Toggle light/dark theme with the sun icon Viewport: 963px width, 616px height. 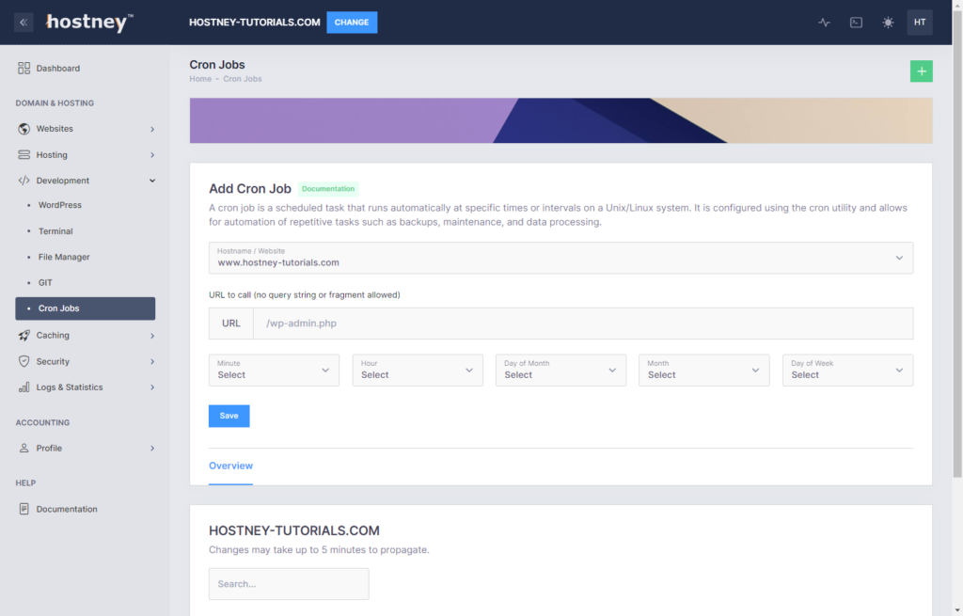[888, 22]
